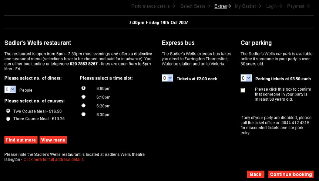Viewport: 319px width, 181px height.
Task: Select the 6:30pm time slot
Action: coord(83,114)
